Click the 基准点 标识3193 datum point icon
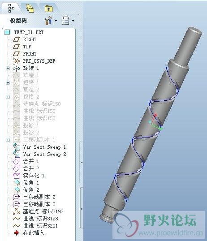The image size is (207, 241). 16,211
